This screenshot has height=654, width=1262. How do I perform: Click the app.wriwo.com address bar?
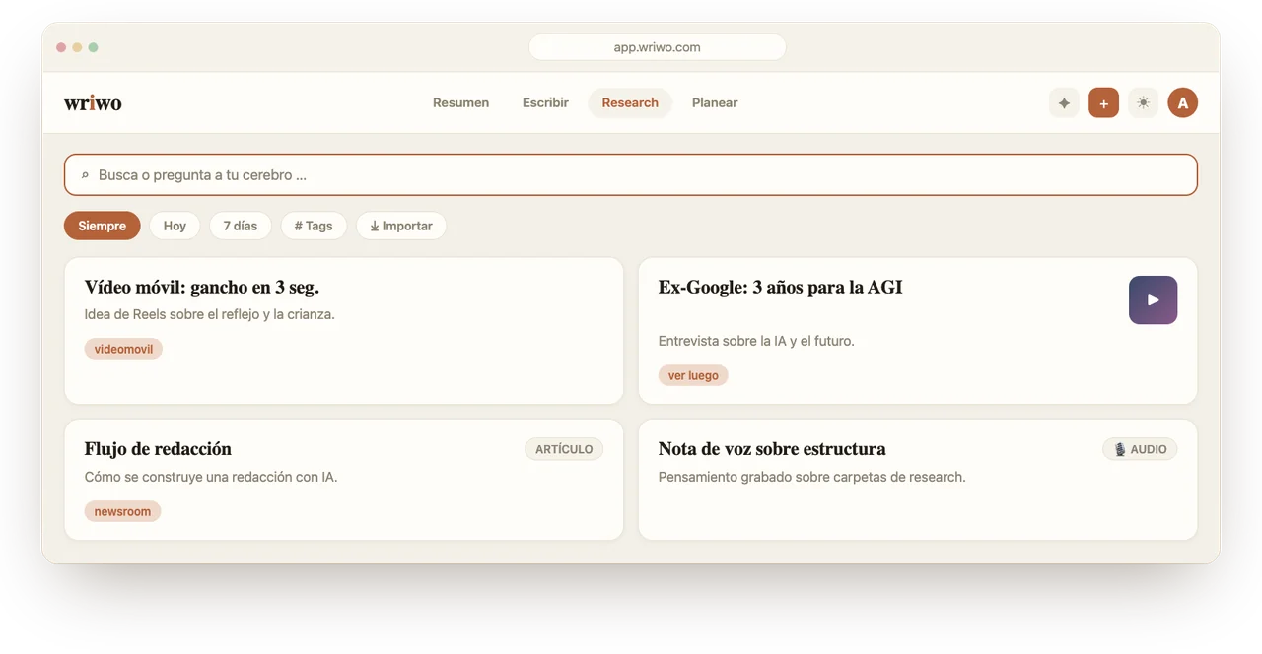tap(658, 47)
